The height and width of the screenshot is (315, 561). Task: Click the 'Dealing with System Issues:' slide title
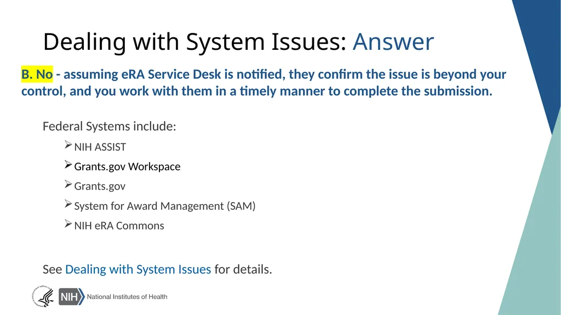pos(195,42)
